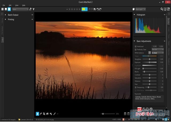Collapse the left panel arrow
Image resolution: width=171 pixels, height=122 pixels.
(x=2, y=14)
